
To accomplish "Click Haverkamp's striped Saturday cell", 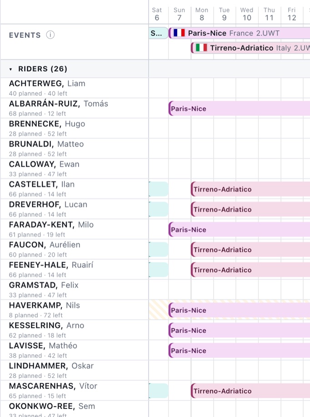I will (159, 310).
